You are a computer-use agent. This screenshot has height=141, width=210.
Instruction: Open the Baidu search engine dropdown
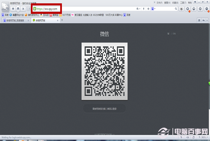(153, 9)
